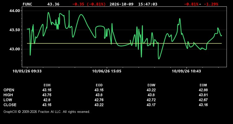Click the change value -0.35 (-0.81%)
Image resolution: width=233 pixels, height=124 pixels.
coord(89,4)
